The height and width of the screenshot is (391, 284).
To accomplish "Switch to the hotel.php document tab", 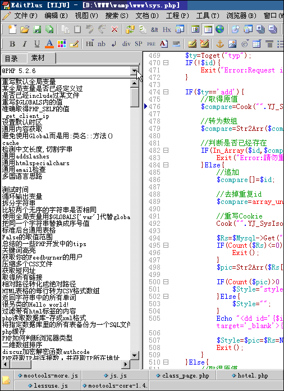I will [250, 375].
